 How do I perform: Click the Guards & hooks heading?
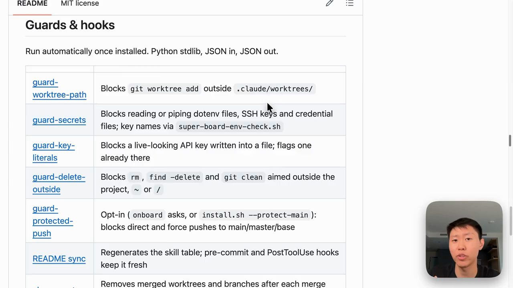pyautogui.click(x=70, y=25)
